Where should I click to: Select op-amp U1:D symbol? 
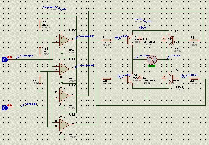pyautogui.click(x=64, y=125)
